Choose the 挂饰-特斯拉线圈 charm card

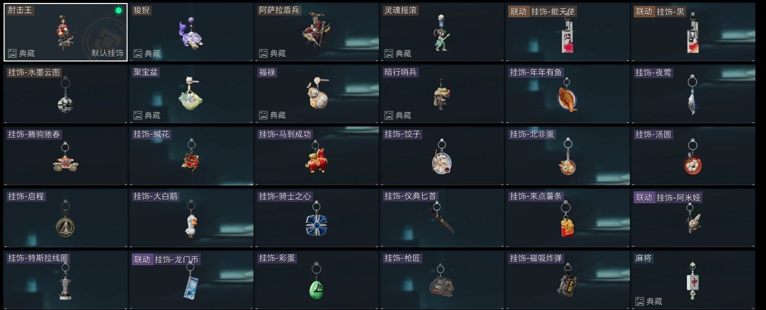click(x=65, y=280)
